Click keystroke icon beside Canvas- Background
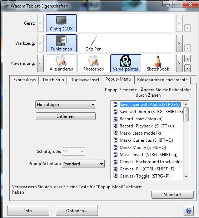Screen dimensions: 199x218 pyautogui.click(x=115, y=162)
